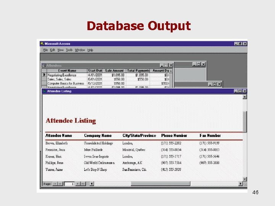275x206 pixels.
Task: Click the Brown, Elizabeth attendee entry
Action: [57, 143]
